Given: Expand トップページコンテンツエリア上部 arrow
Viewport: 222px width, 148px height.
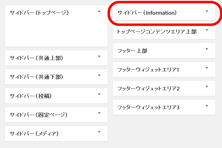Looking at the screenshot, I should [x=207, y=30].
